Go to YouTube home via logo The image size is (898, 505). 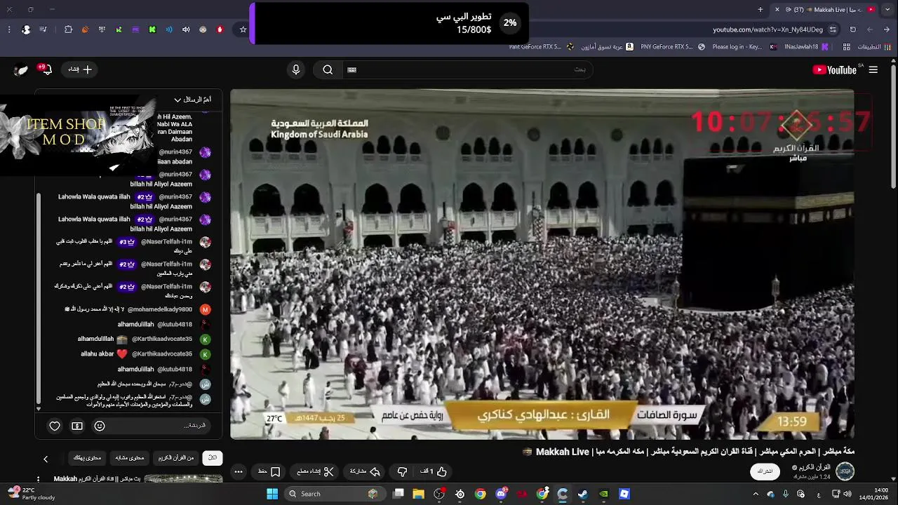[x=834, y=69]
